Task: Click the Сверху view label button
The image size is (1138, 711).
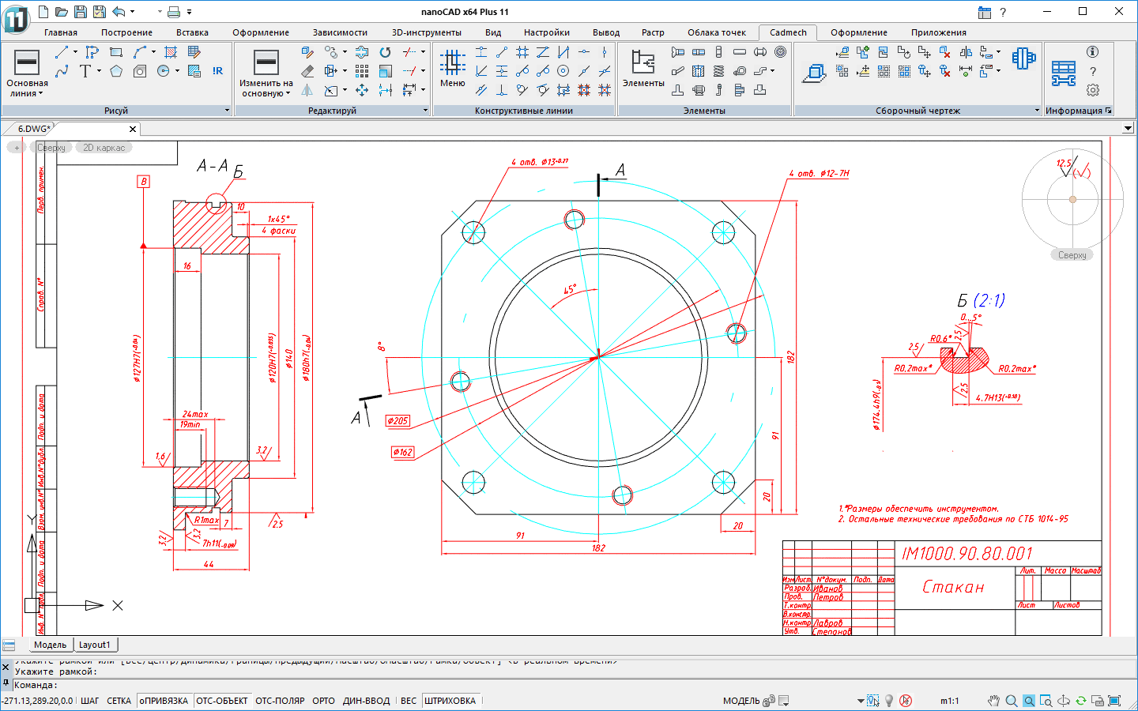Action: (x=51, y=148)
